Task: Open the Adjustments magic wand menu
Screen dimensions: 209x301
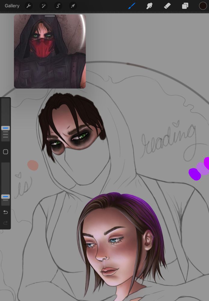Action: [x=43, y=6]
